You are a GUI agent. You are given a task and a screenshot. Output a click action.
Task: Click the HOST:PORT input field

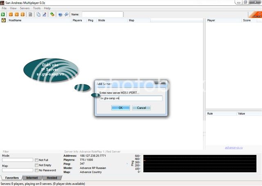(131, 99)
